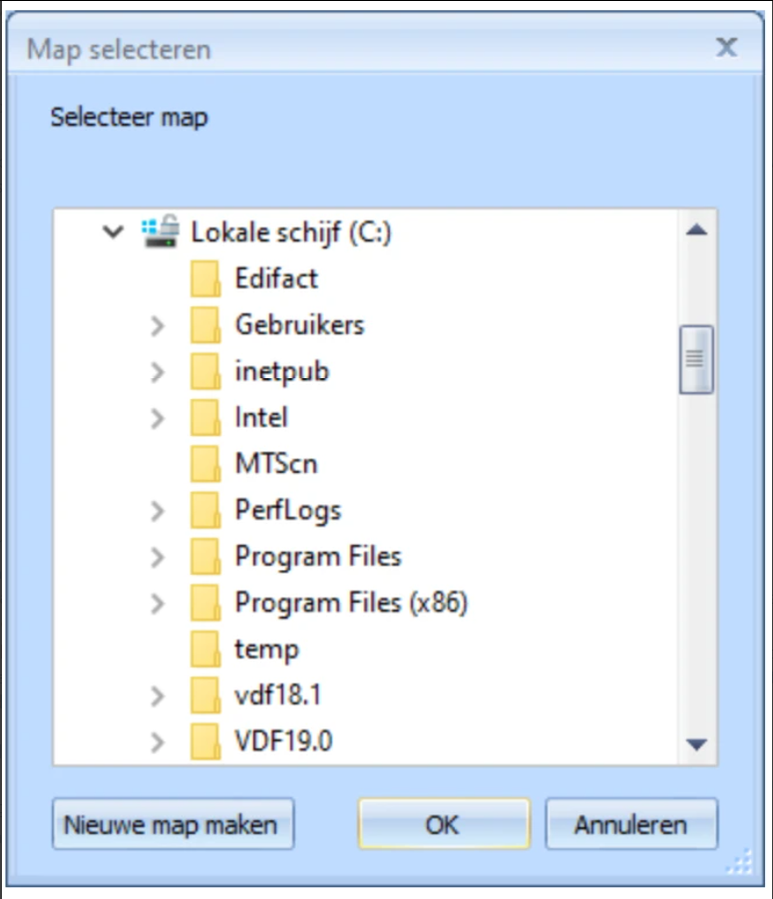Image resolution: width=773 pixels, height=899 pixels.
Task: Click the MTScn folder icon
Action: tap(205, 464)
